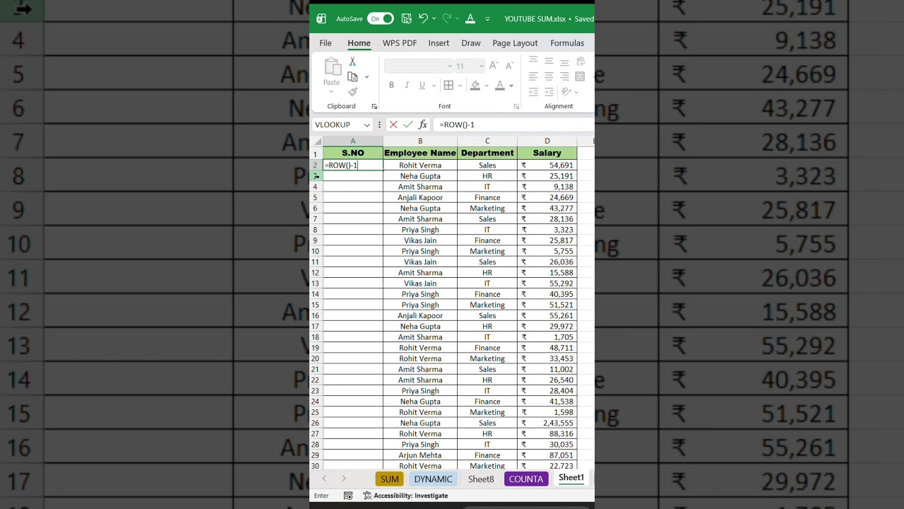The height and width of the screenshot is (509, 904).
Task: Undo the last action
Action: point(423,18)
